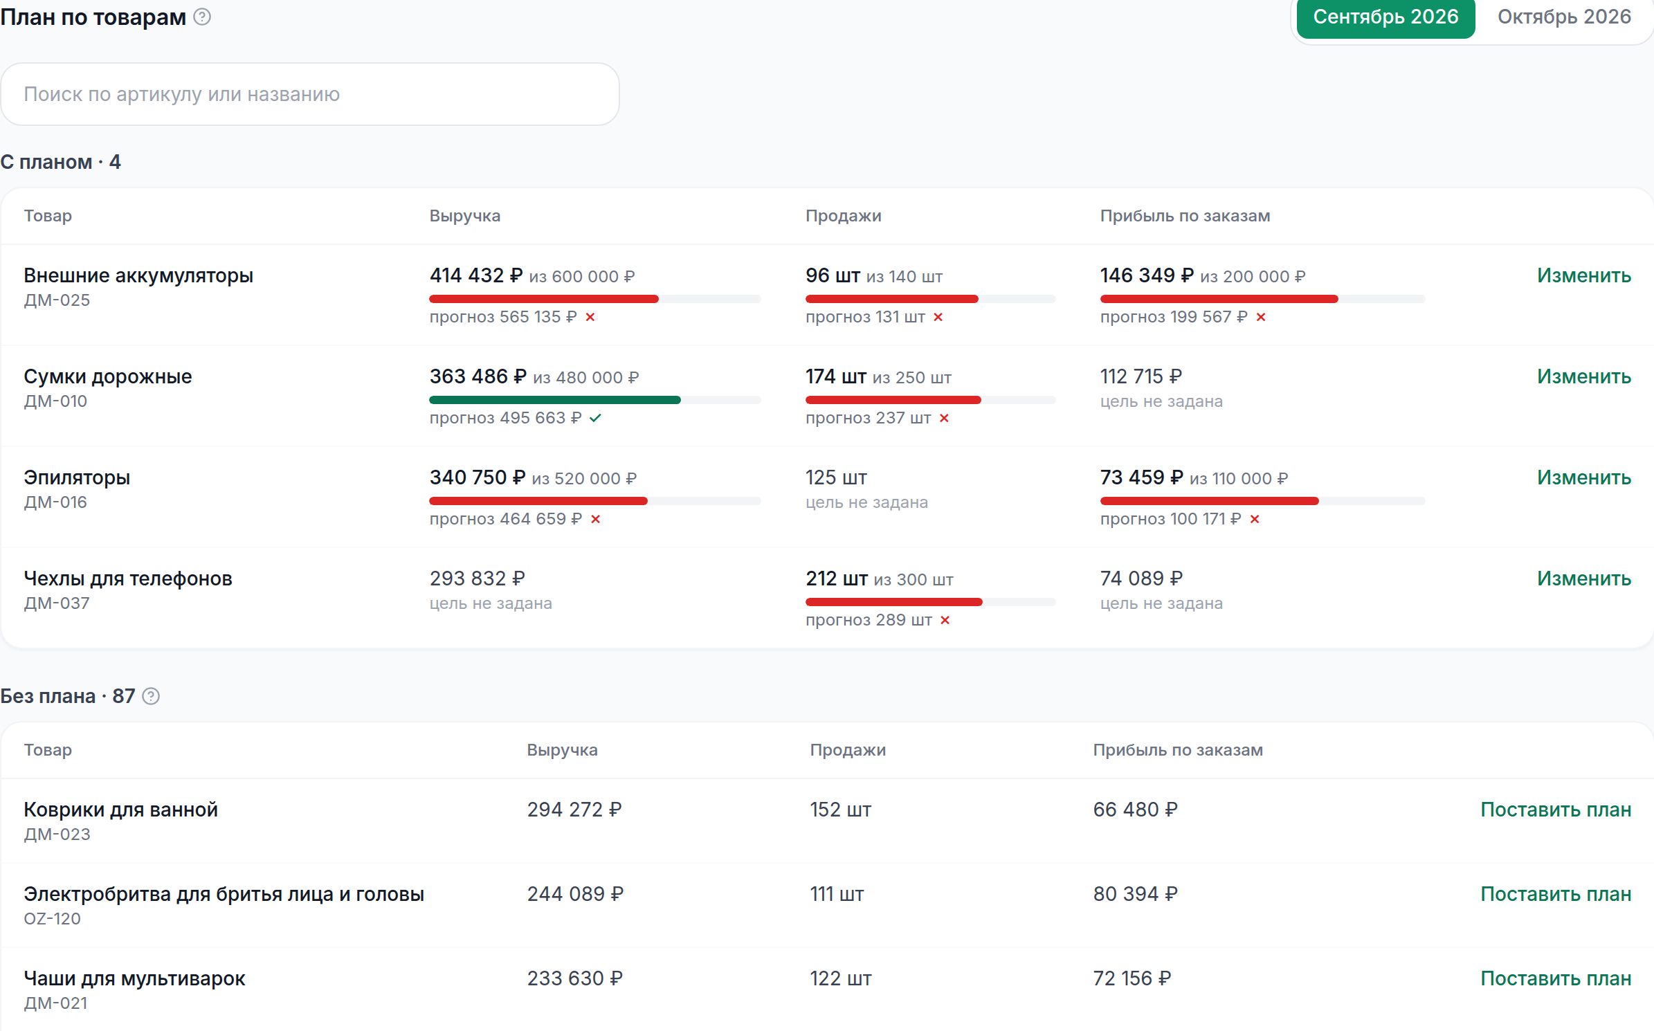Click profit value 80 394 ₽

1136,894
